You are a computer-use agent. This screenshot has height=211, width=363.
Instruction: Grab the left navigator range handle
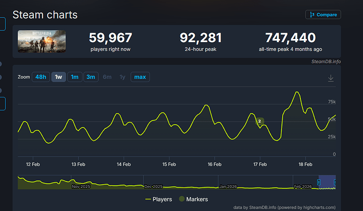(319, 182)
